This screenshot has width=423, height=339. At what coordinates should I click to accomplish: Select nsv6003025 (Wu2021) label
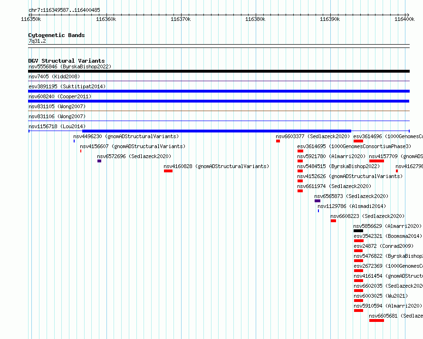(381, 296)
